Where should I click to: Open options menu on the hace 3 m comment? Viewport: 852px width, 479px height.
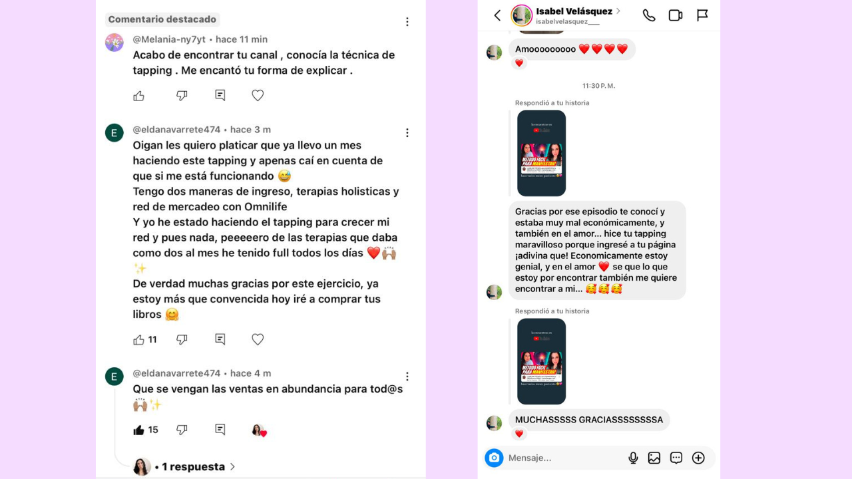(407, 133)
